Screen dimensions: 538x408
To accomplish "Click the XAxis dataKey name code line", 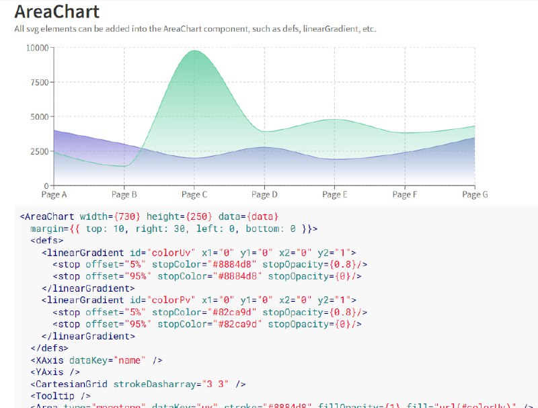I will click(96, 360).
